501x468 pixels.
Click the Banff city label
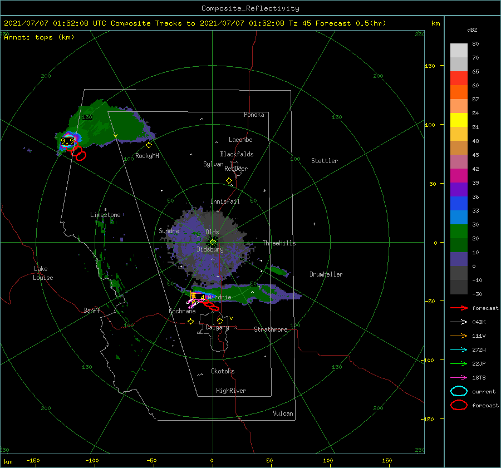click(92, 310)
